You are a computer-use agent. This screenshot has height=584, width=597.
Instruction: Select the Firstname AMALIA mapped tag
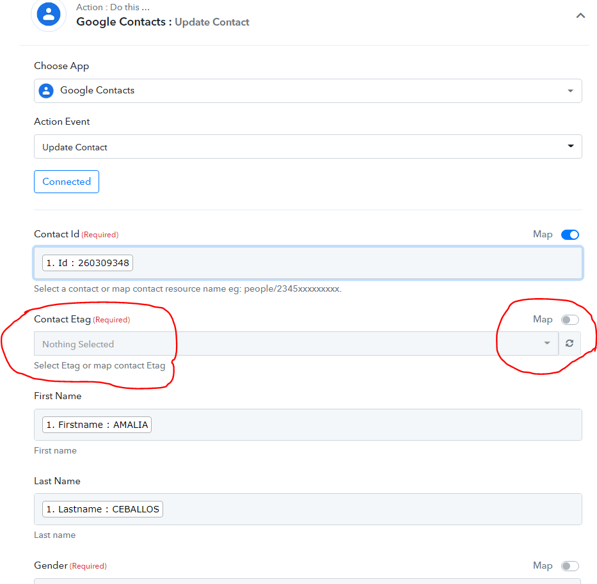point(97,425)
